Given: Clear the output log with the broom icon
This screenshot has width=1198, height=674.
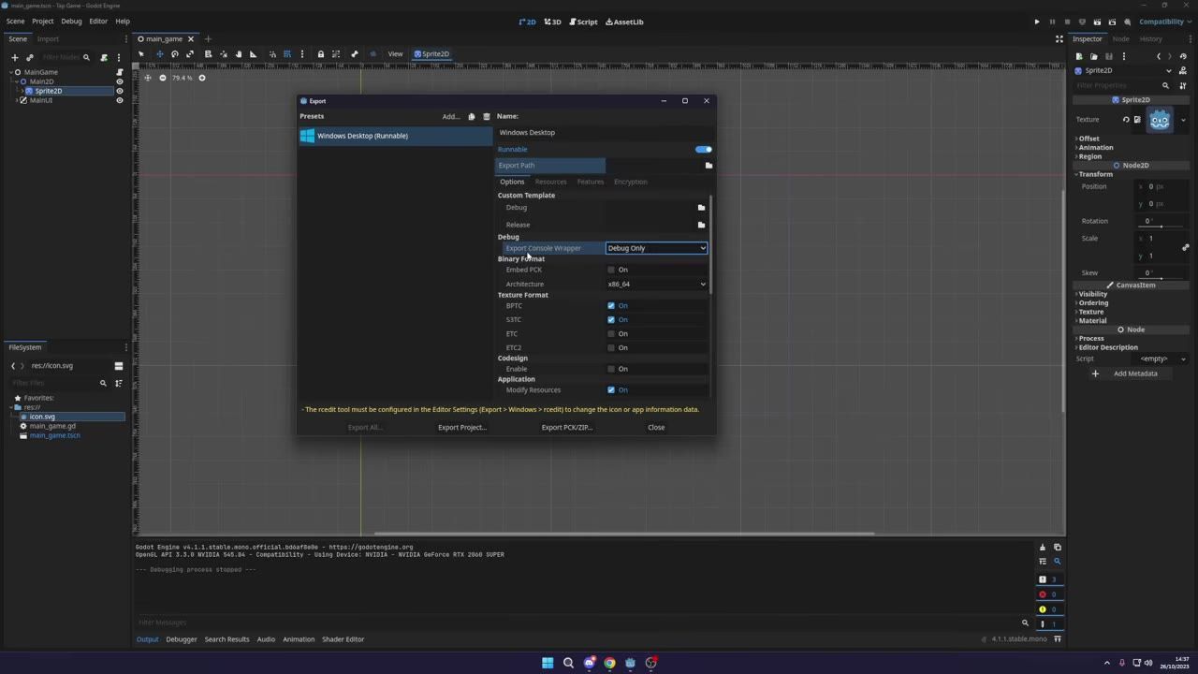Looking at the screenshot, I should (1043, 548).
